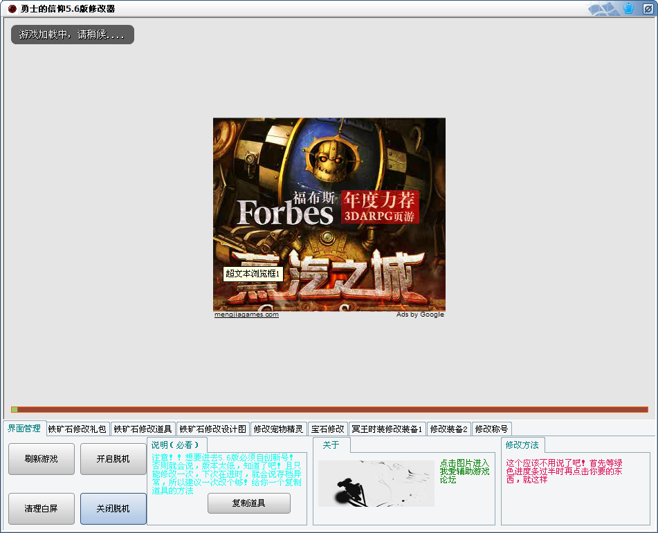Viewport: 658px width, 533px height.
Task: Go to the 铁矿石修改设计图 tab
Action: coord(212,429)
